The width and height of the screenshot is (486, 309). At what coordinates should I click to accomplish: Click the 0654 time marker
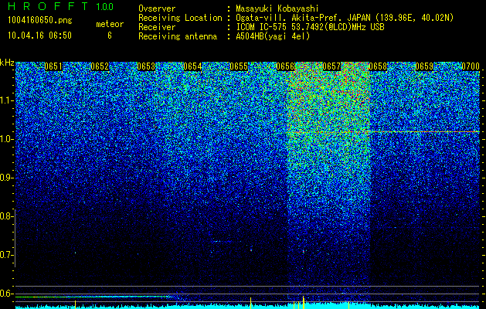pyautogui.click(x=192, y=66)
